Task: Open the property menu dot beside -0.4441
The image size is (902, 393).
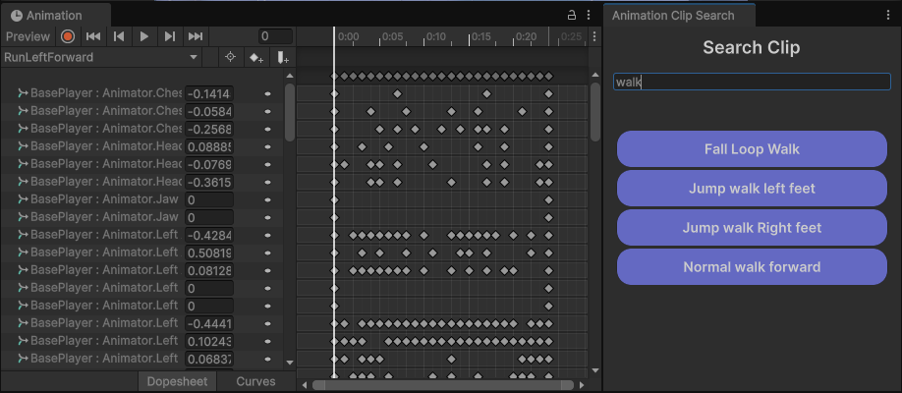Action: coord(267,323)
